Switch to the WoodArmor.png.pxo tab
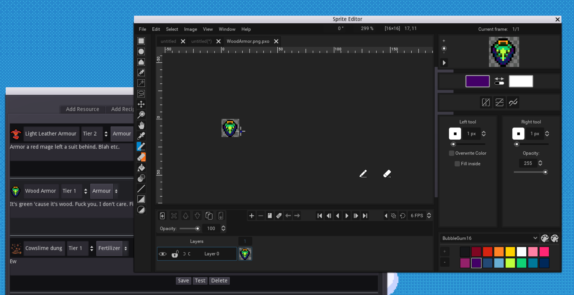This screenshot has height=295, width=574. [248, 41]
